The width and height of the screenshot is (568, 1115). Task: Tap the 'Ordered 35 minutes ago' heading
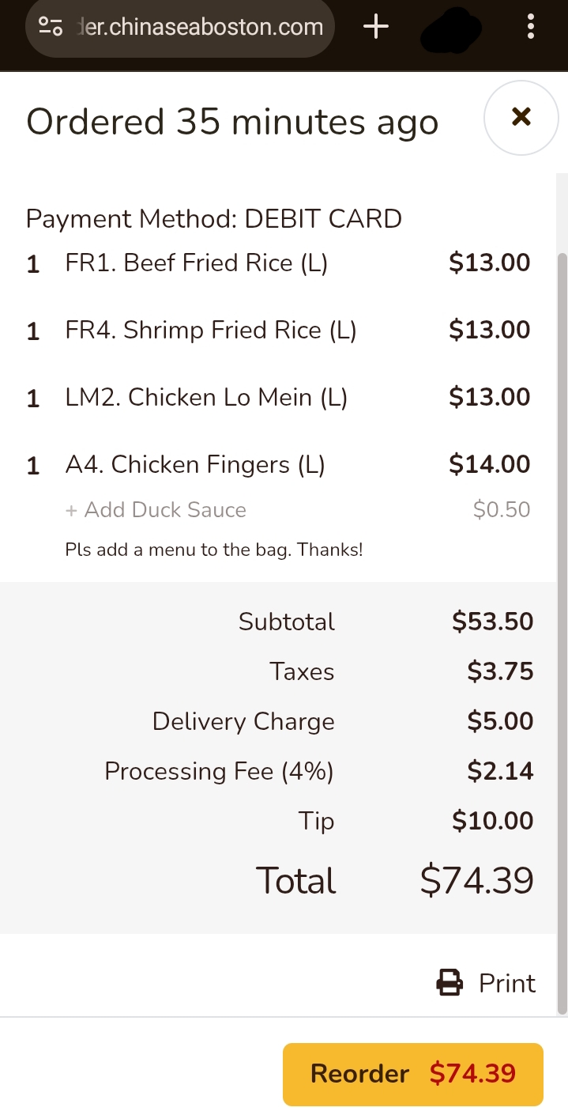point(232,122)
